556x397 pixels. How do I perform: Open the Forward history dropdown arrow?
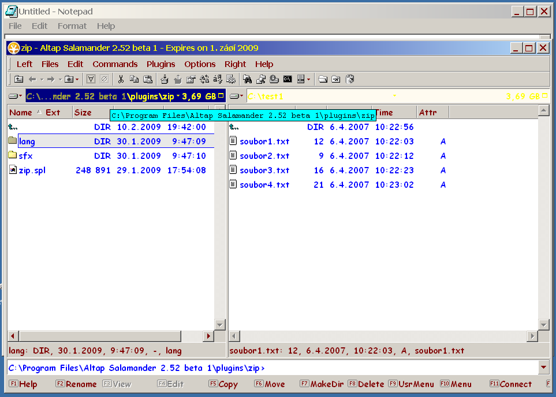60,80
